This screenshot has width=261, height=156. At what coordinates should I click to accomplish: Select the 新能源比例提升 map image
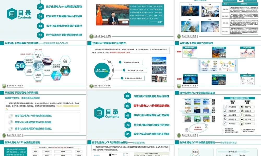coord(189,53)
